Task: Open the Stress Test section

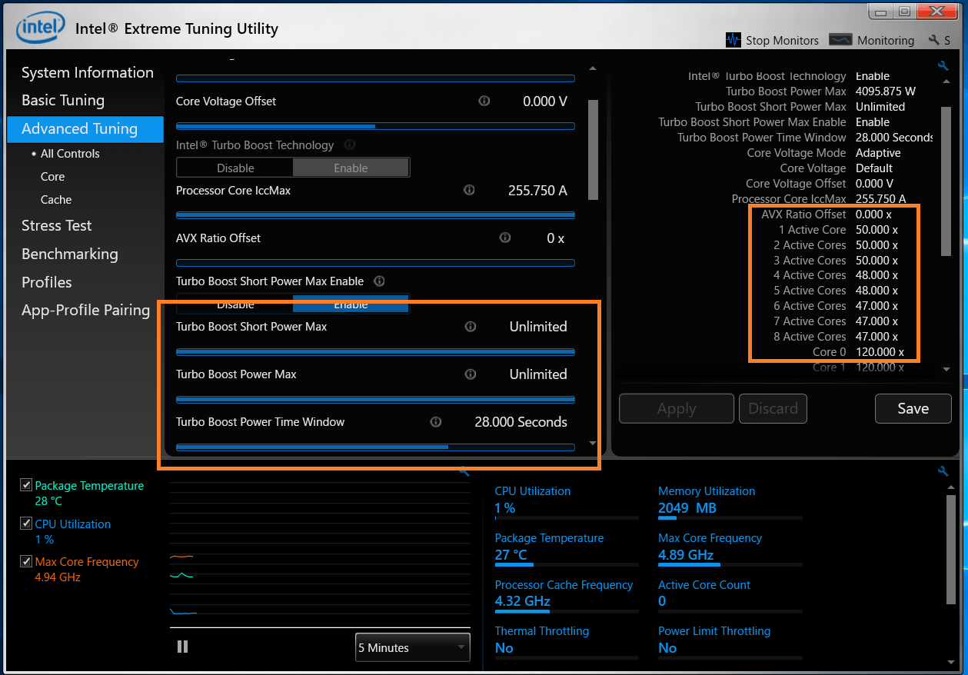Action: [x=56, y=225]
